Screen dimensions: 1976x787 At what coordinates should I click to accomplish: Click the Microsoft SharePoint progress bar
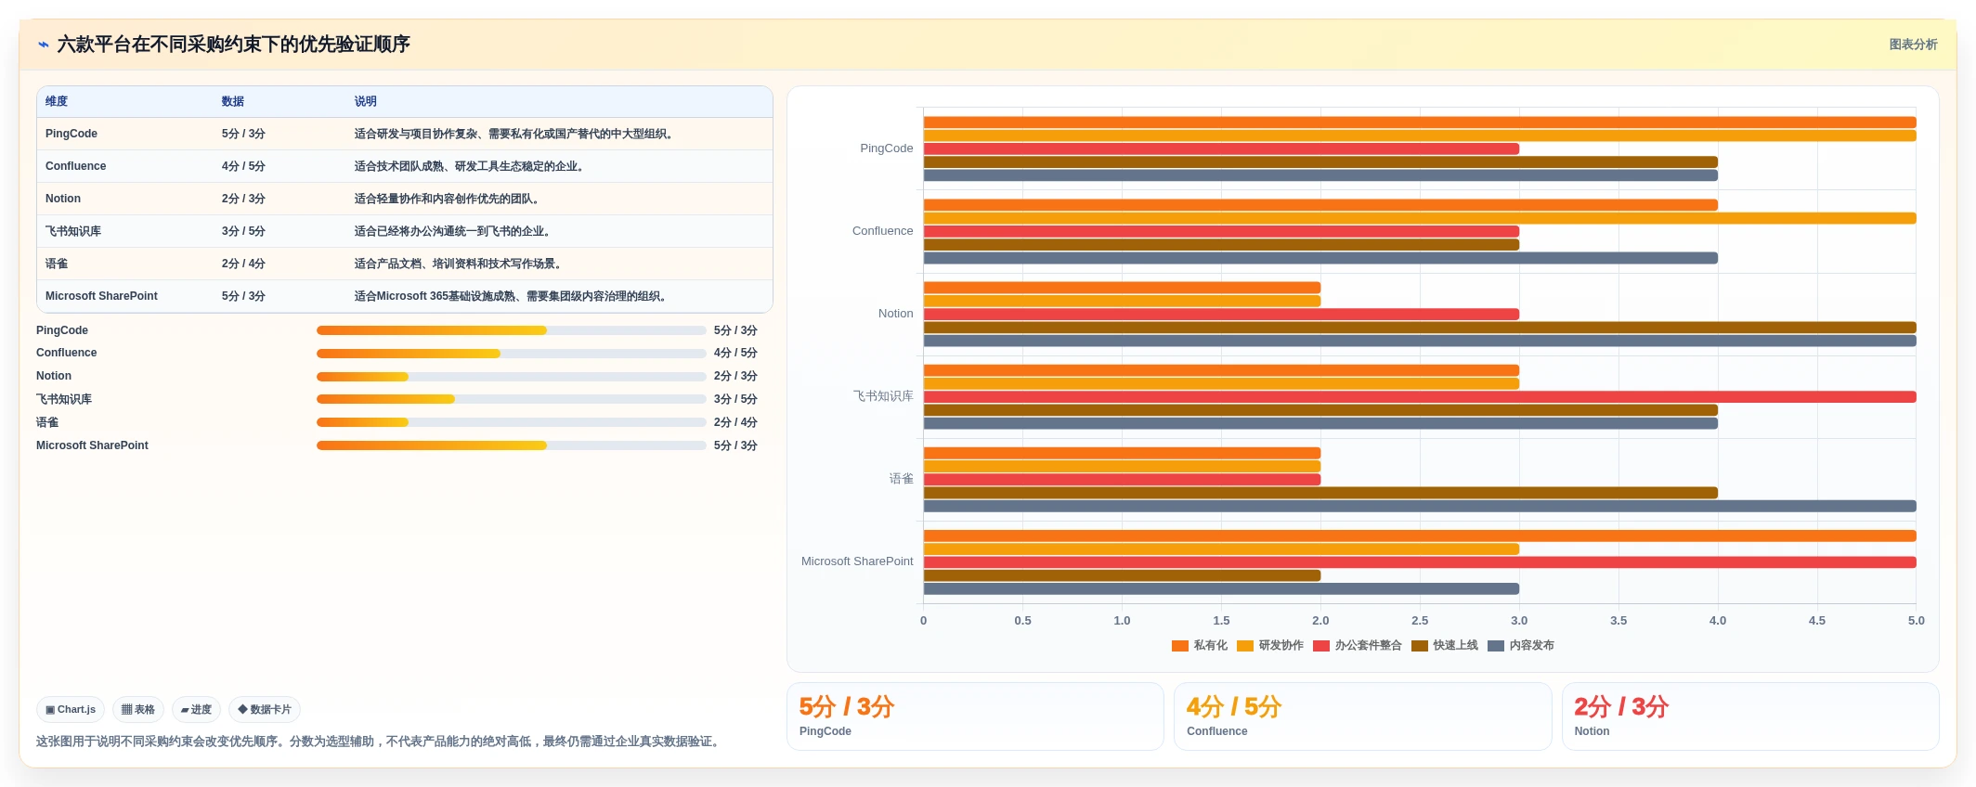[x=511, y=445]
